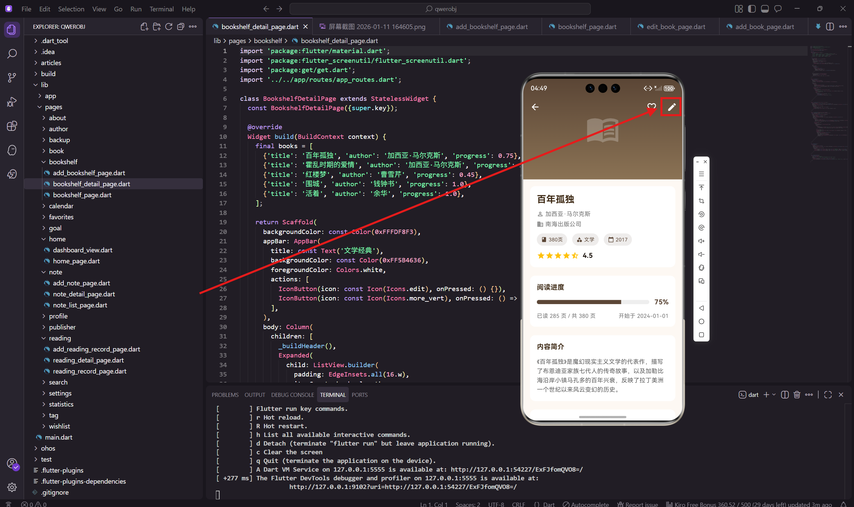
Task: Split the terminal panel
Action: click(785, 395)
